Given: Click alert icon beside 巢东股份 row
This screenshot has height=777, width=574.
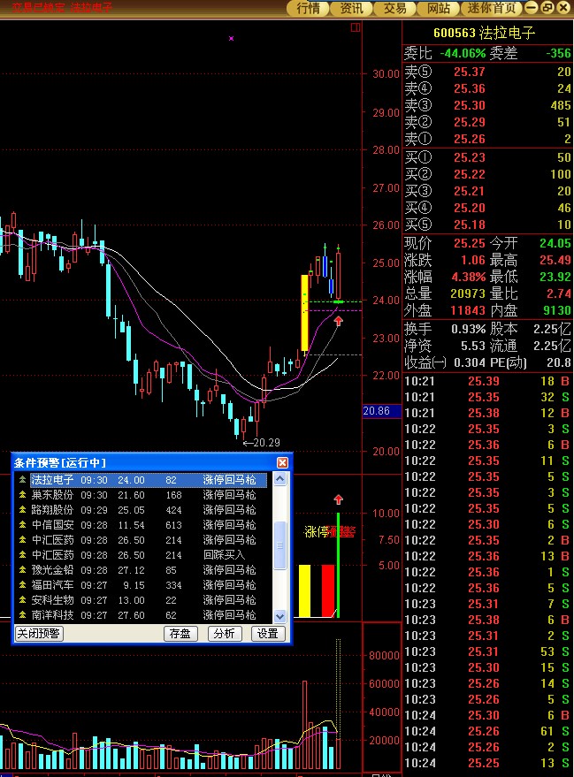Looking at the screenshot, I should [x=22, y=494].
